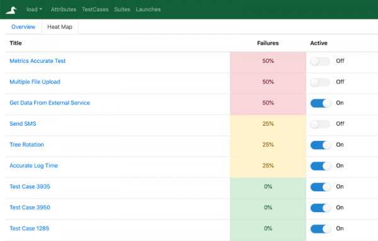The height and width of the screenshot is (241, 378).
Task: Go to TestCases in navigation bar
Action: tap(95, 9)
